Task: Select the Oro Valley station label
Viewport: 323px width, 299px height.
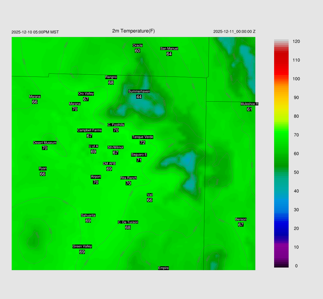Action: point(86,93)
